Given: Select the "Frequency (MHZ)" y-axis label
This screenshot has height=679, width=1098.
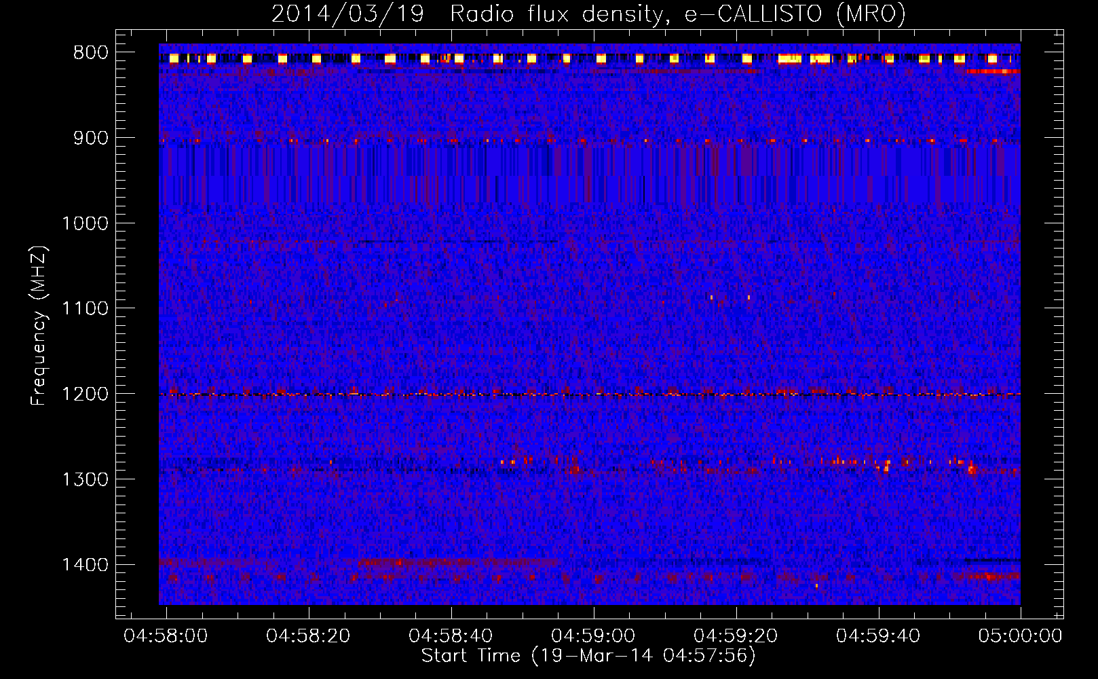Looking at the screenshot, I should [38, 326].
